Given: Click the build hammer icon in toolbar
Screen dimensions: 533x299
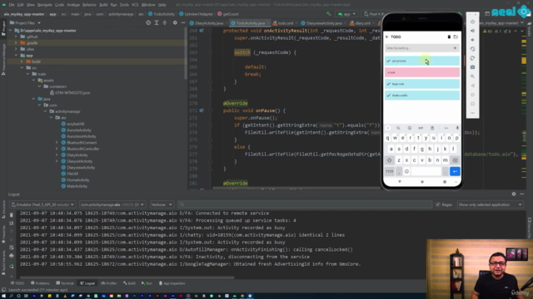Looking at the screenshot, I should pyautogui.click(x=328, y=14).
